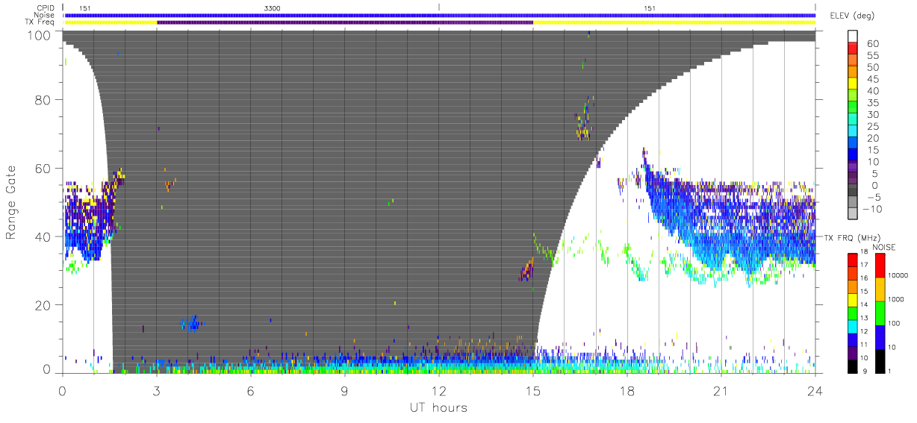Select the cyan ELEV swatch between 25 and 20
917x423 pixels.
pos(854,132)
